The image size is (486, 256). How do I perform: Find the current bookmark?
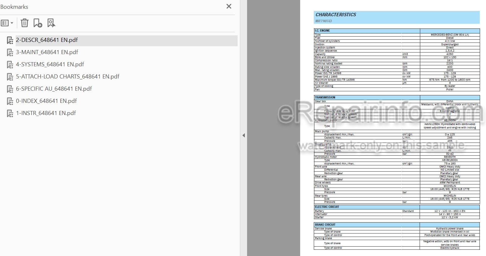[51, 23]
